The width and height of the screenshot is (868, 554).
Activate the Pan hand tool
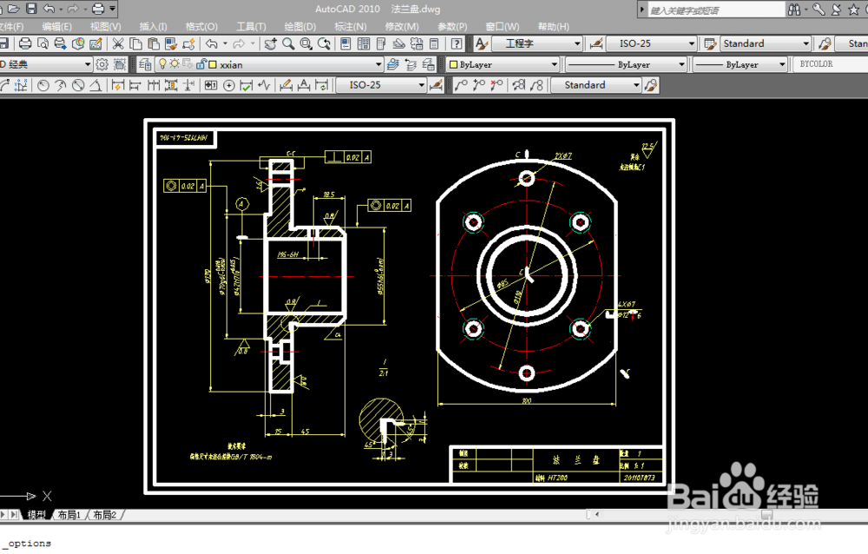tap(270, 43)
